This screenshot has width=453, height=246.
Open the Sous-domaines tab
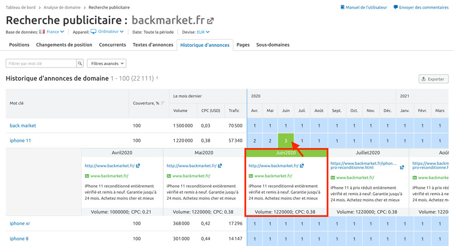pos(273,45)
